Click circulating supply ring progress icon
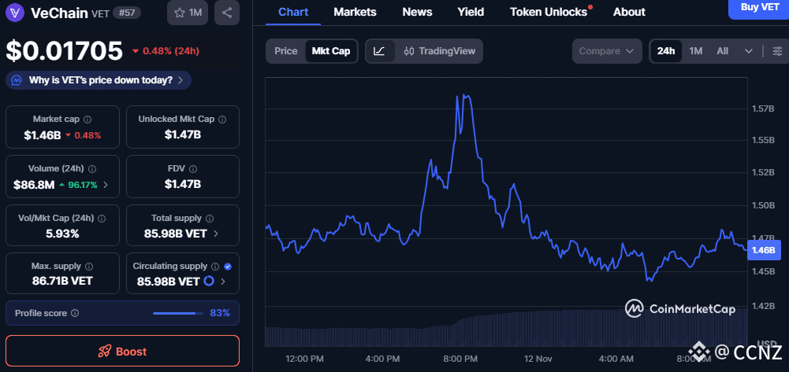 [x=209, y=281]
